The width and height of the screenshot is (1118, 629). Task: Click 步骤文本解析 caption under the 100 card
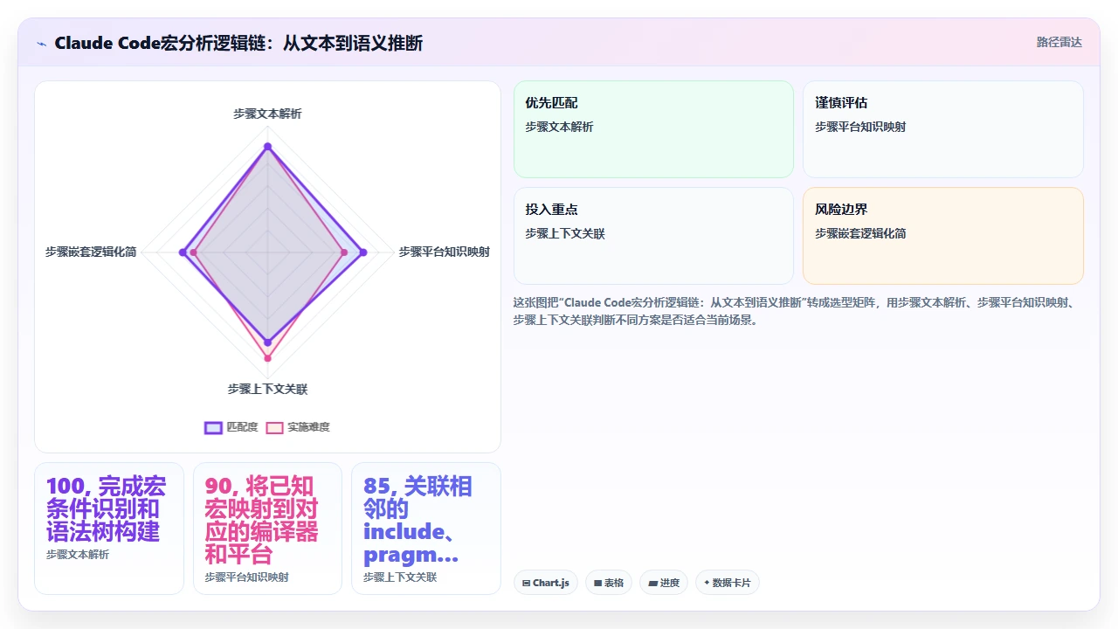point(78,555)
